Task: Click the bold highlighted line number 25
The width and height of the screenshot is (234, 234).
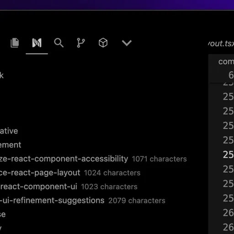Action: click(228, 154)
